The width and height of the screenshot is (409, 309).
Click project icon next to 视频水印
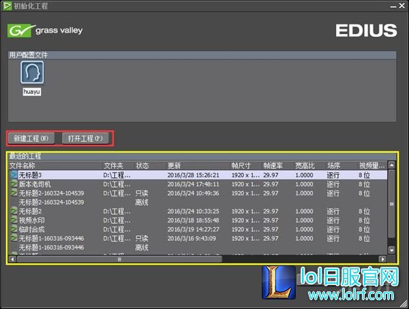point(14,220)
